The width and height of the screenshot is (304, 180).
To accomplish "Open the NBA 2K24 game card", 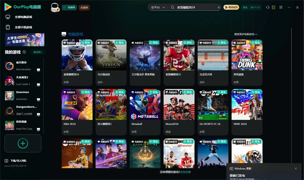I will 77,112.
